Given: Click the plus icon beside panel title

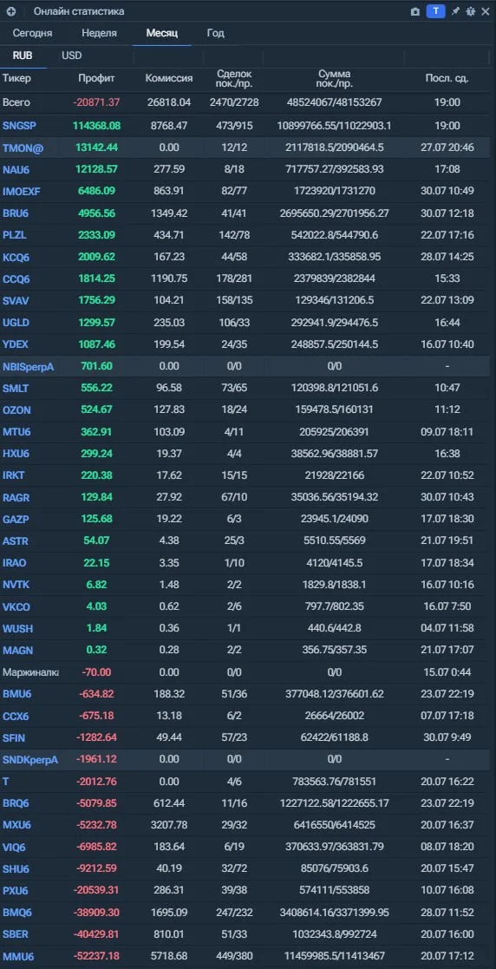Looking at the screenshot, I should pos(11,11).
